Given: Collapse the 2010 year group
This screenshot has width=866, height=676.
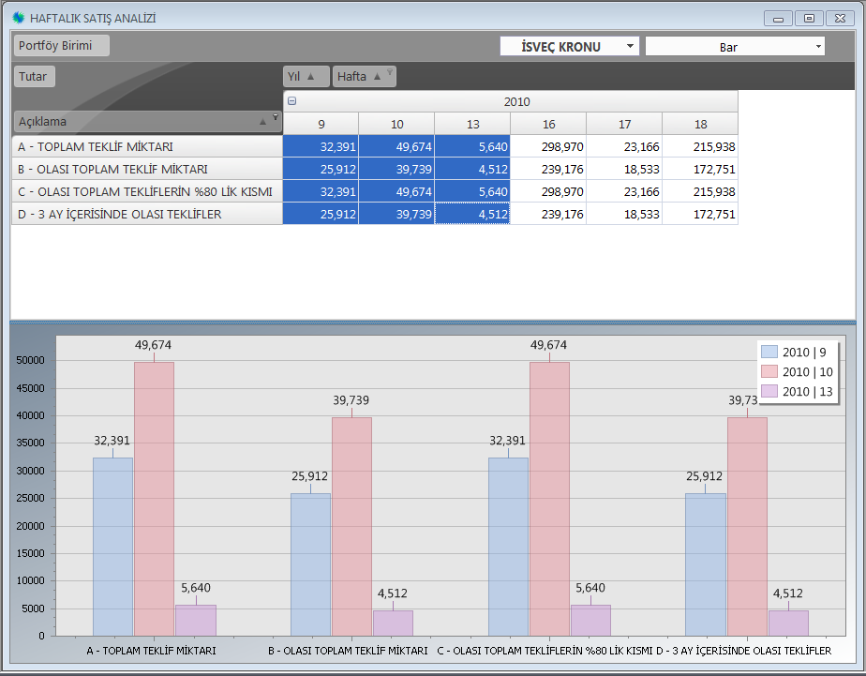Looking at the screenshot, I should 292,101.
